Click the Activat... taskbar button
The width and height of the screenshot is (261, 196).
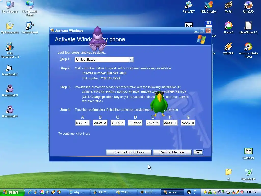coord(172,192)
